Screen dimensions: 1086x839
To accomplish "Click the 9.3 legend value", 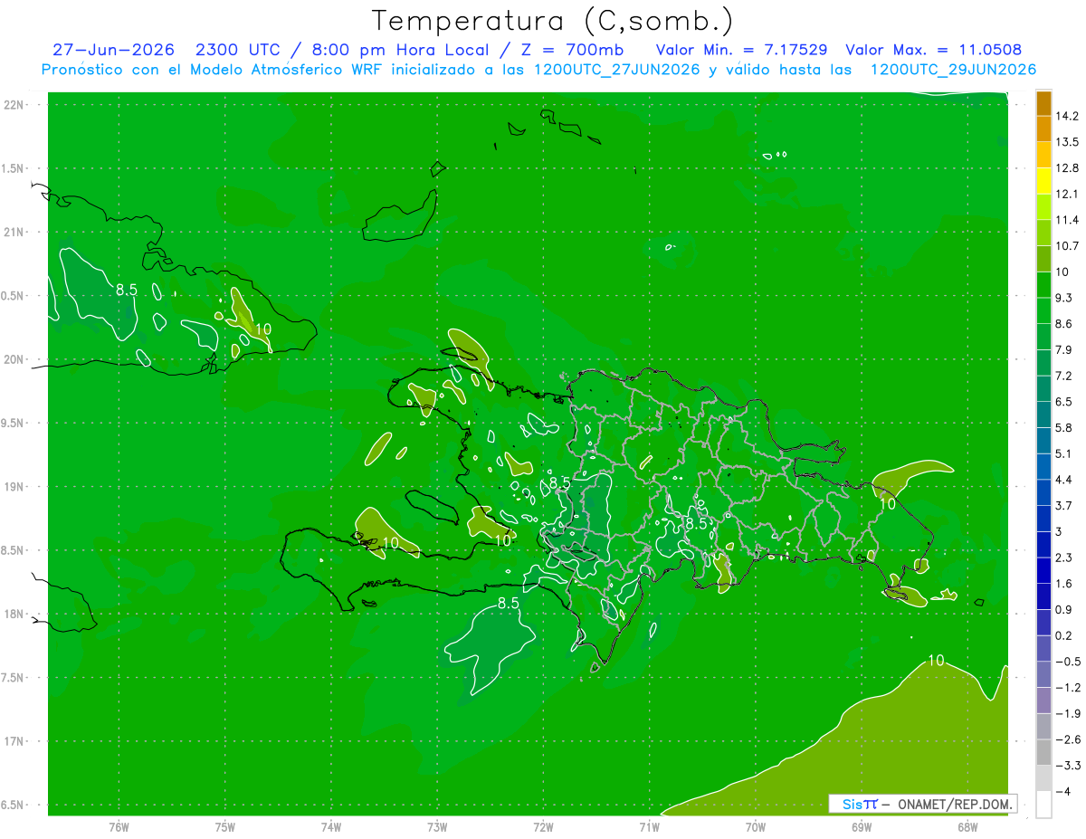I will 1065,298.
